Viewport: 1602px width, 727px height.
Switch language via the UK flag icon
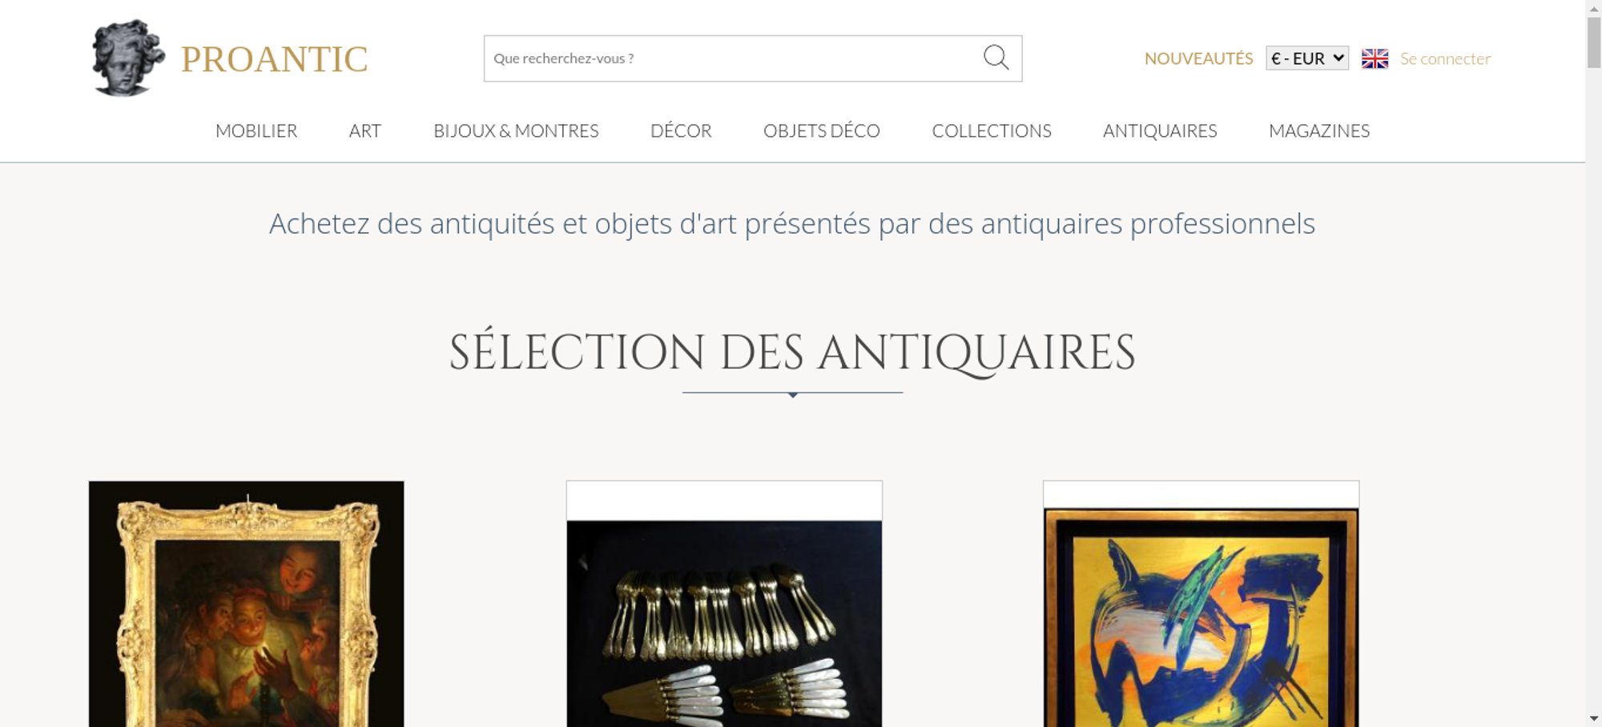1375,58
